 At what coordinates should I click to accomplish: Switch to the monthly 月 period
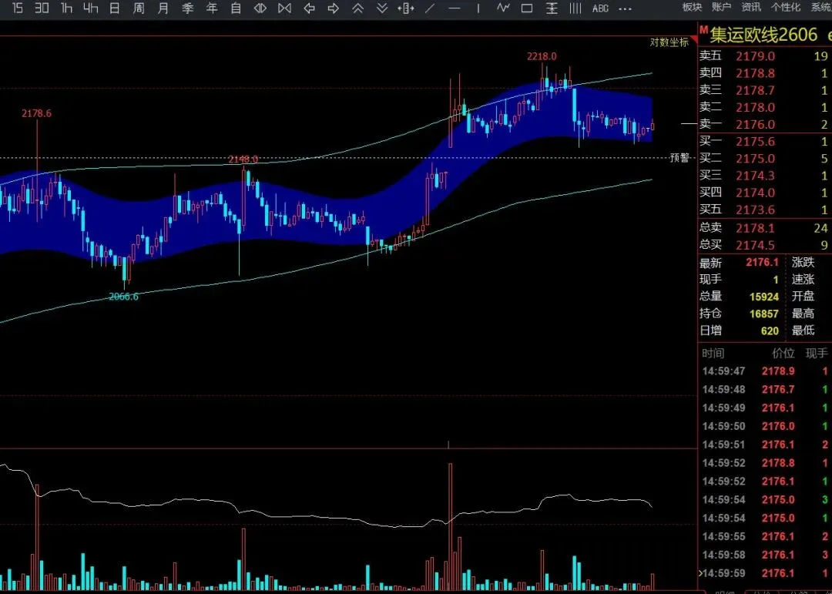[163, 8]
